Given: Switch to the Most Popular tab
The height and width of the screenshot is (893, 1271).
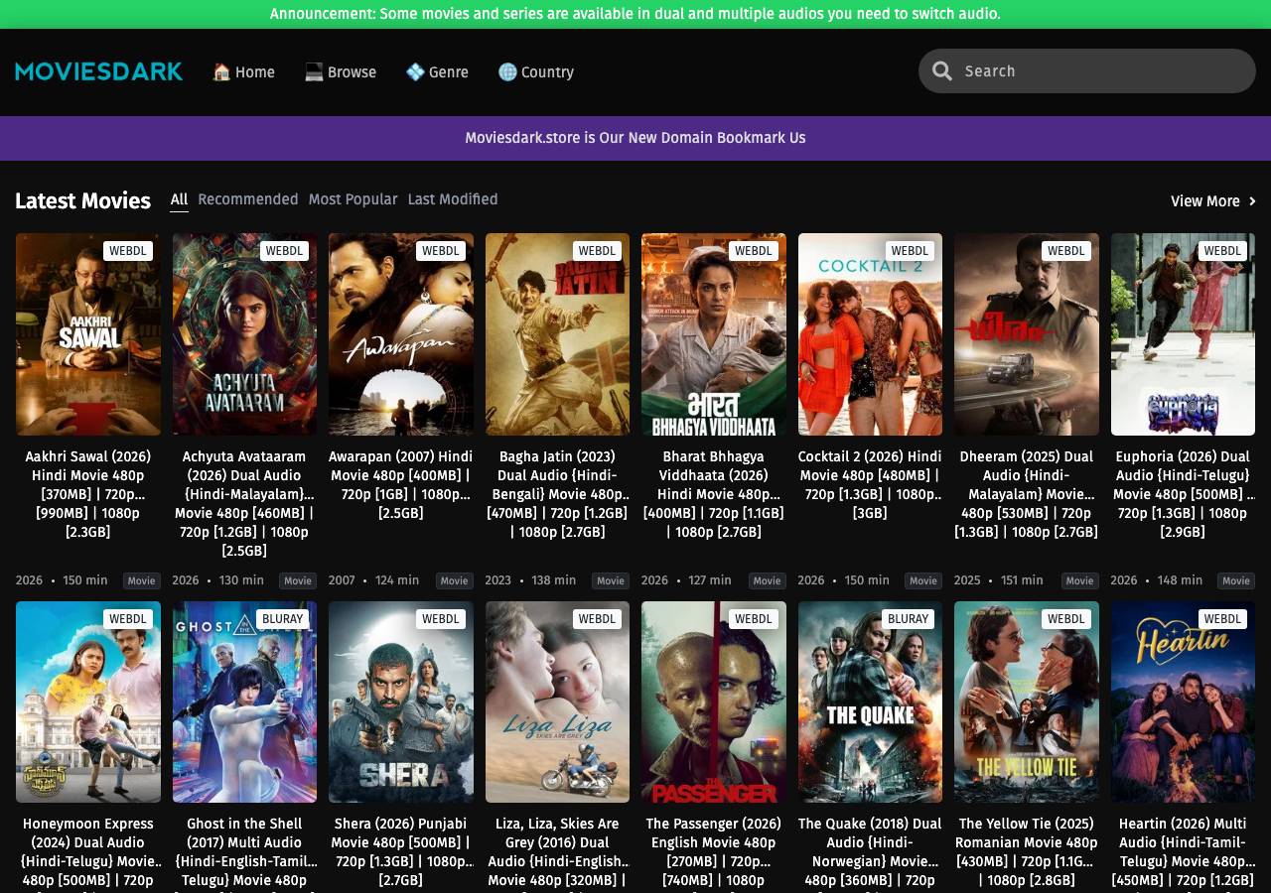Looking at the screenshot, I should tap(353, 199).
